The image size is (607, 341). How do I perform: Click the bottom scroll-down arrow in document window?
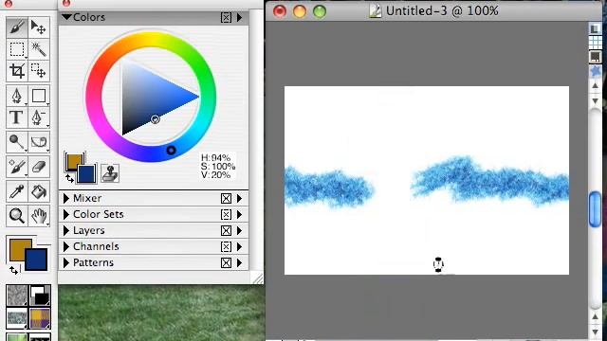tap(595, 332)
